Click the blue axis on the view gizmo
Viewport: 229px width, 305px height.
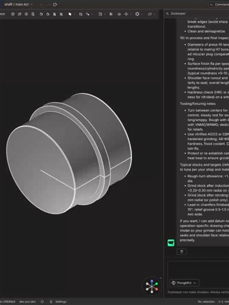click(x=152, y=281)
